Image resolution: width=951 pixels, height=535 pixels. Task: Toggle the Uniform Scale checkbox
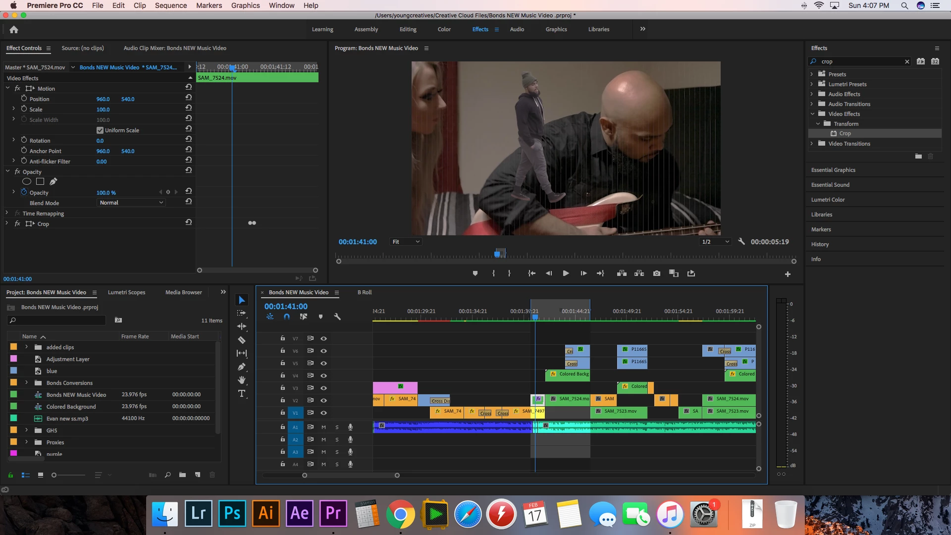[x=100, y=130]
